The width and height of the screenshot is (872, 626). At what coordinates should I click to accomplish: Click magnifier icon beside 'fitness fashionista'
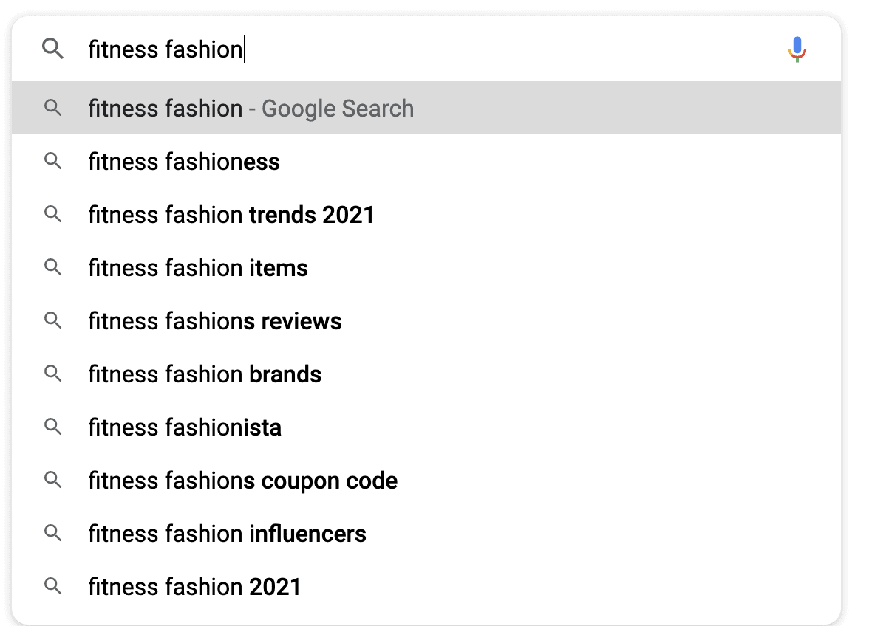point(52,427)
